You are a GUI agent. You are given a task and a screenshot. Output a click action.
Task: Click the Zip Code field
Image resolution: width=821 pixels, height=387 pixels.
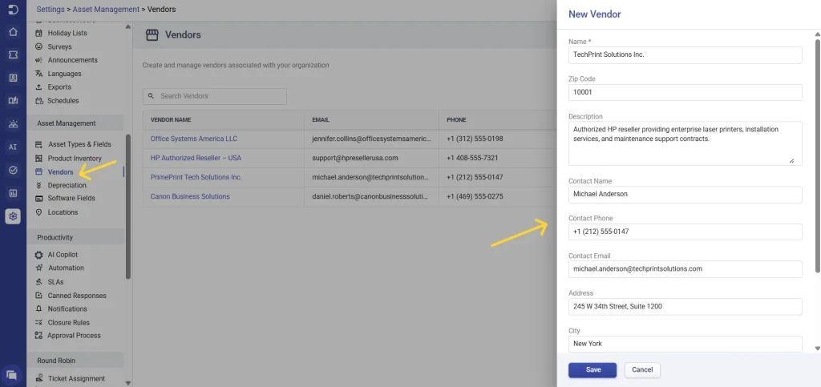click(x=686, y=92)
